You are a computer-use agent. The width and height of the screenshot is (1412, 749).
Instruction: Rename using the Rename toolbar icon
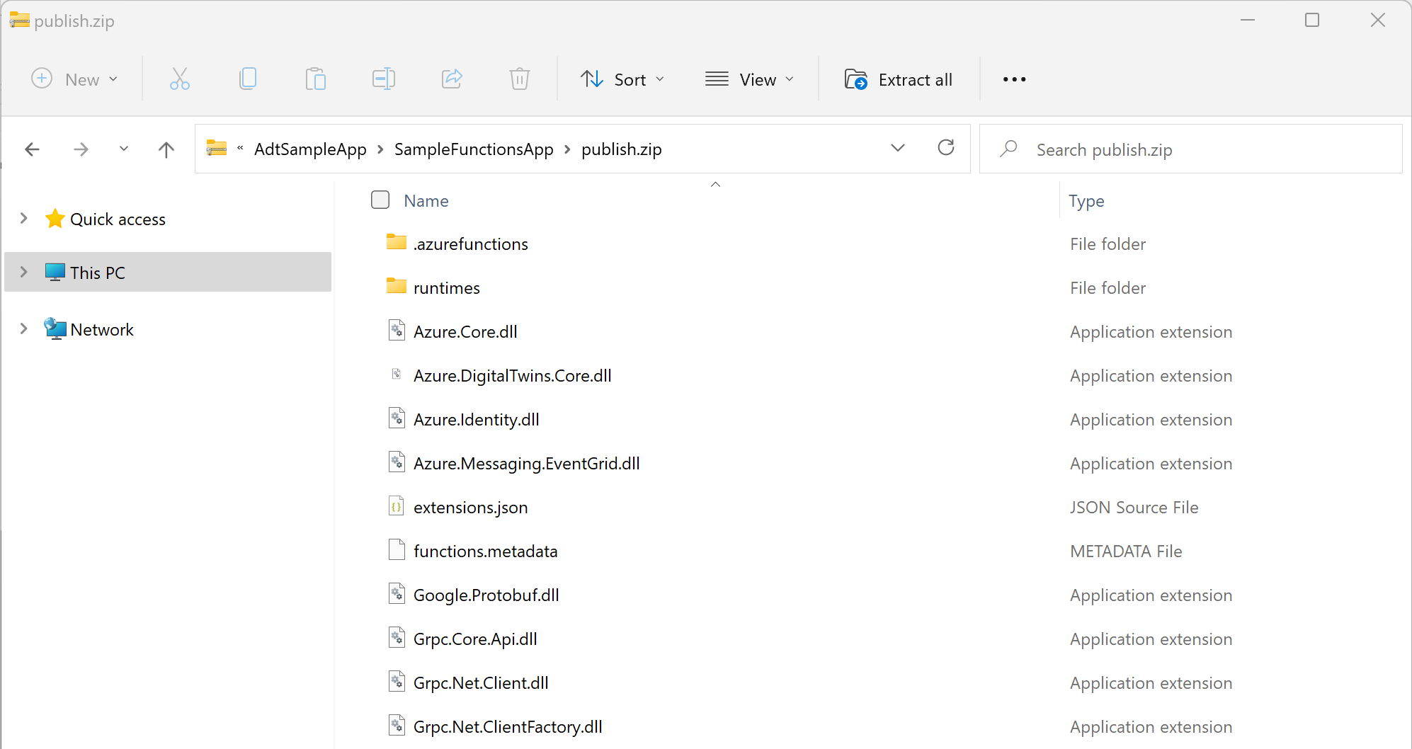pyautogui.click(x=383, y=79)
